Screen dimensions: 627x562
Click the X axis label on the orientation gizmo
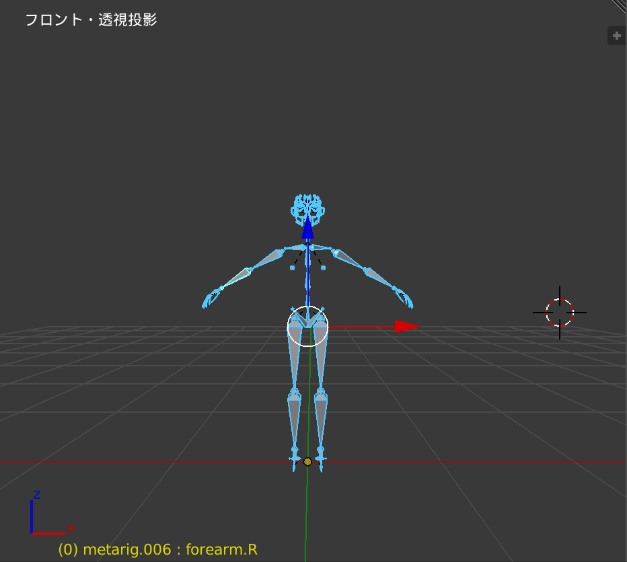70,528
